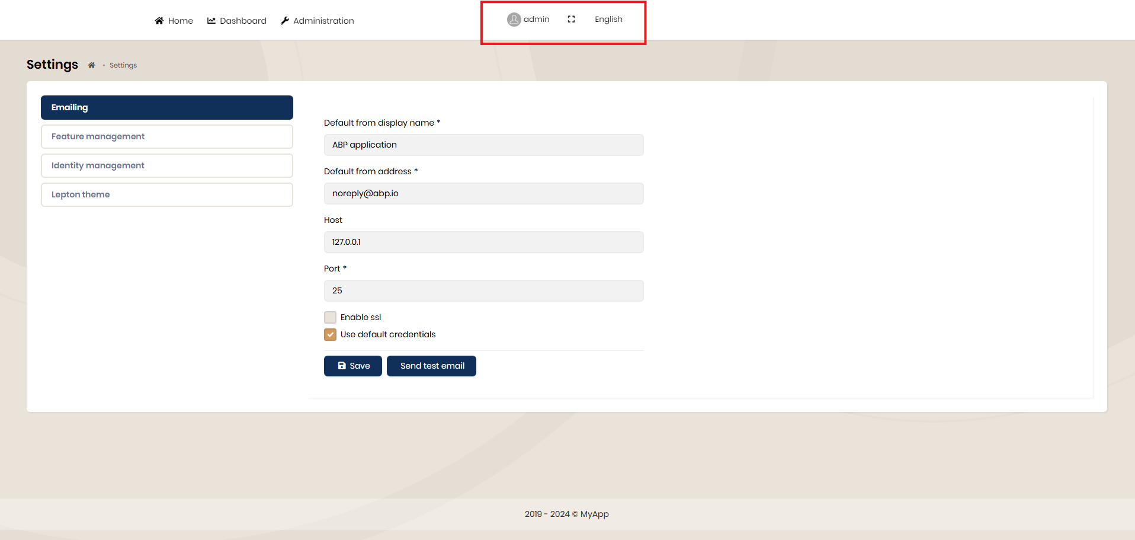The height and width of the screenshot is (540, 1135).
Task: Click the Default from address field
Action: click(x=483, y=193)
